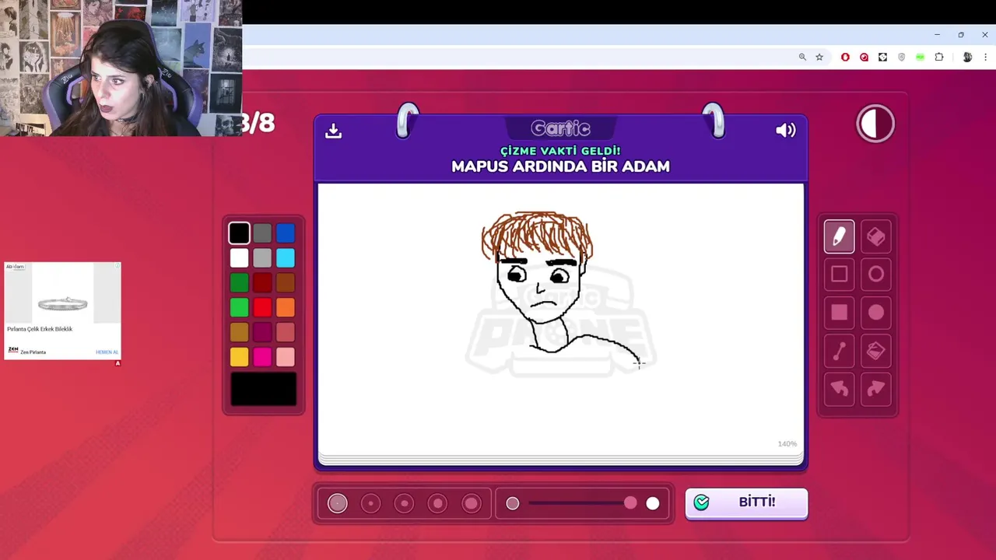Image resolution: width=996 pixels, height=560 pixels.
Task: Pick the orange color swatch
Action: pos(286,307)
